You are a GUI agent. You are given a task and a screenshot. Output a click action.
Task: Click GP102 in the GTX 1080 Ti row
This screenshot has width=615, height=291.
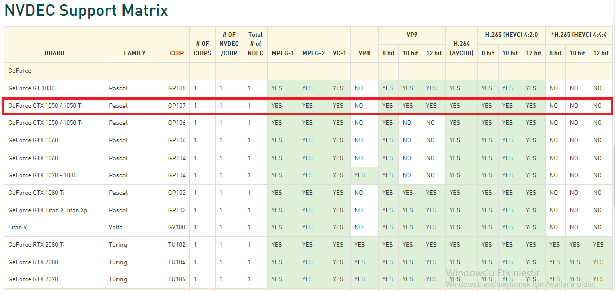tap(177, 193)
